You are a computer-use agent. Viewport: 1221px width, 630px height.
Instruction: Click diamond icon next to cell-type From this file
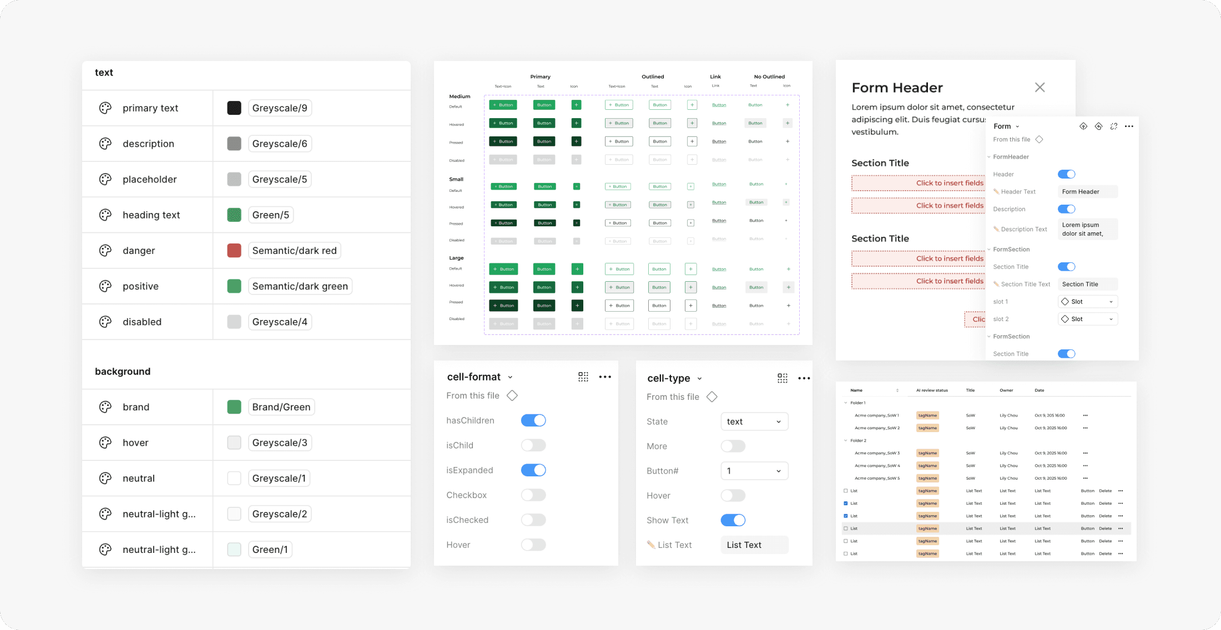coord(712,397)
